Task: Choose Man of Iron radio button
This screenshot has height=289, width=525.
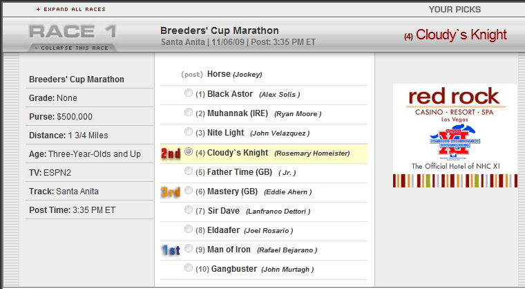Action: click(189, 248)
